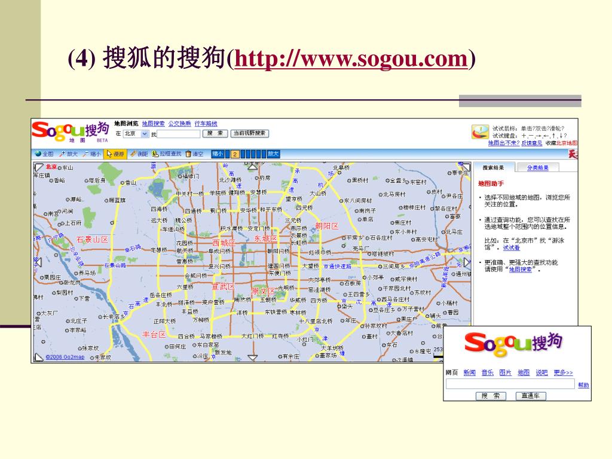Select the 网页 tab in the small Sogou box
612x459 pixels.
pyautogui.click(x=451, y=372)
